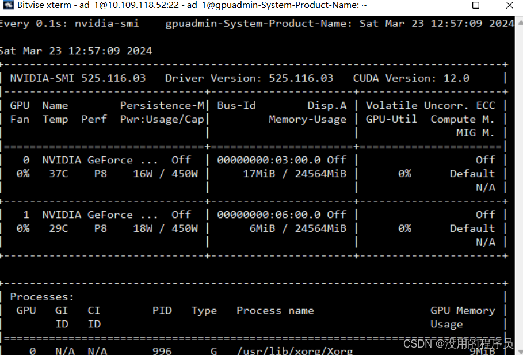Click 'Every 0.1s: nvidia-smi' header text
The width and height of the screenshot is (523, 355).
(x=69, y=24)
